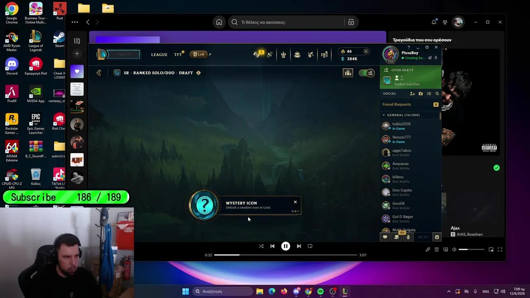Click the plus to purchase RP
The height and width of the screenshot is (298, 530).
[x=366, y=51]
